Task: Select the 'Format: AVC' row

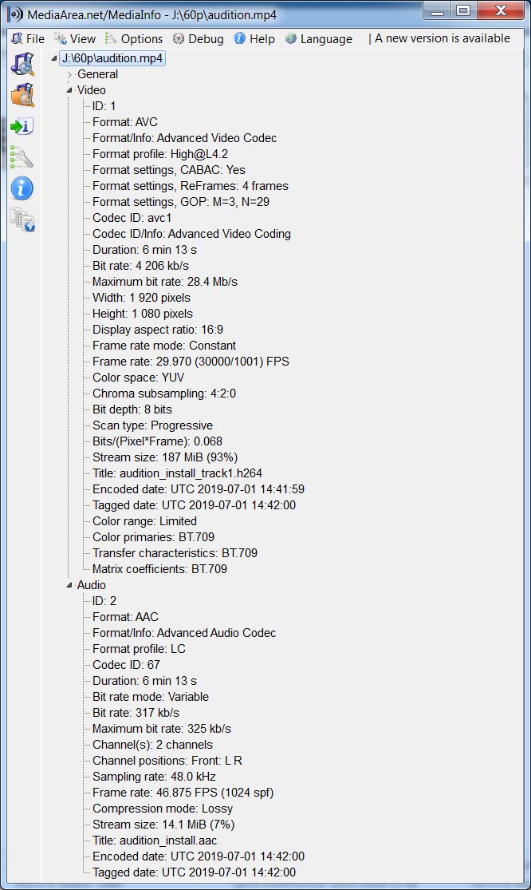Action: click(125, 122)
